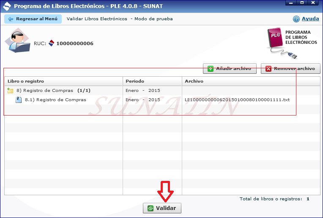The height and width of the screenshot is (218, 323).
Task: Click the Archivo column header
Action: 251,81
